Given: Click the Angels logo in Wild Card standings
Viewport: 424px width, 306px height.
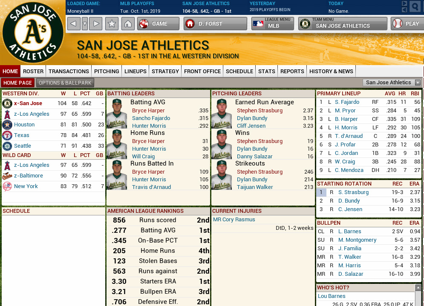Looking at the screenshot, I should [x=7, y=165].
